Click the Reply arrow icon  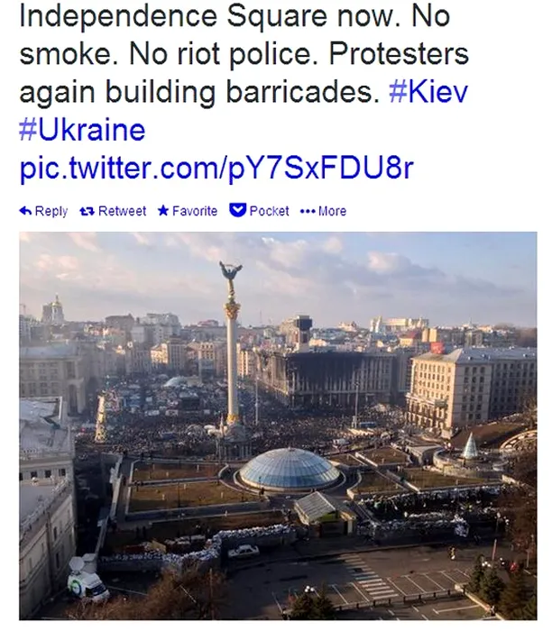[x=25, y=211]
